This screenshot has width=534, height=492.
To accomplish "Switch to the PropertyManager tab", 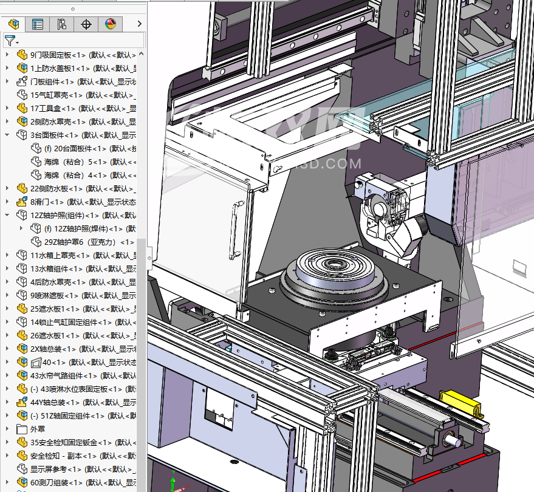I will [x=38, y=24].
